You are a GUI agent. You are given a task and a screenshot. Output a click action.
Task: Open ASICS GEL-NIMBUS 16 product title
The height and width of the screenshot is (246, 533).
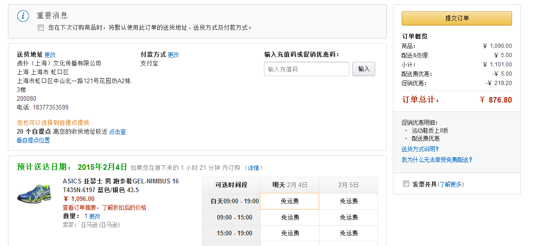121,185
